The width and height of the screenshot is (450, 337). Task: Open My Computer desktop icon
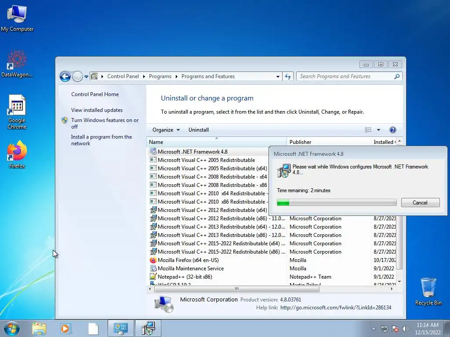pos(17,18)
